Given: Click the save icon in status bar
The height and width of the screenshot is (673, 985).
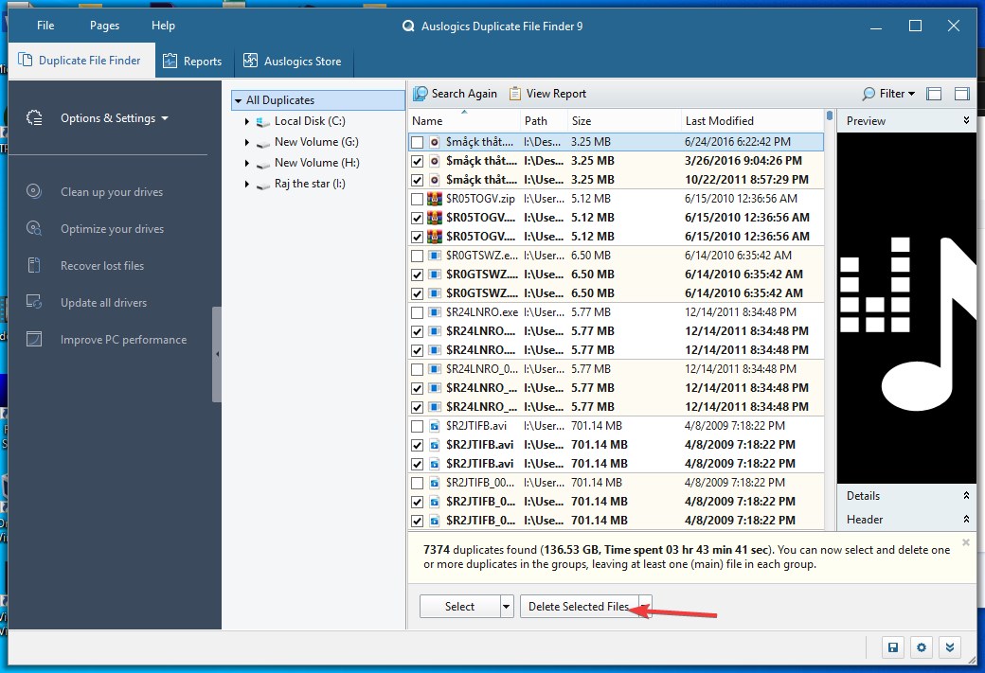Looking at the screenshot, I should [892, 647].
